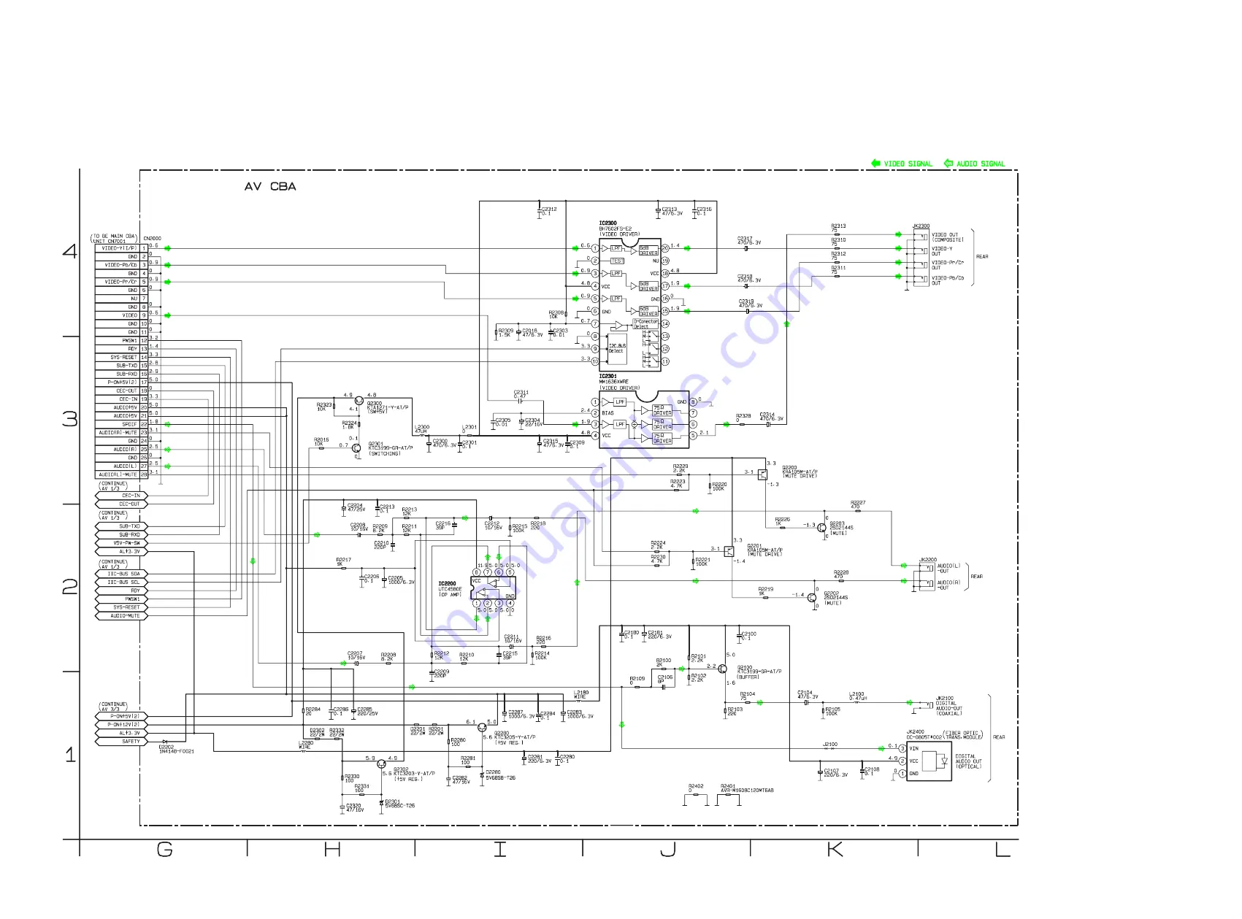The width and height of the screenshot is (1242, 919).
Task: Click the JK2300 jack label
Action: pos(921,226)
